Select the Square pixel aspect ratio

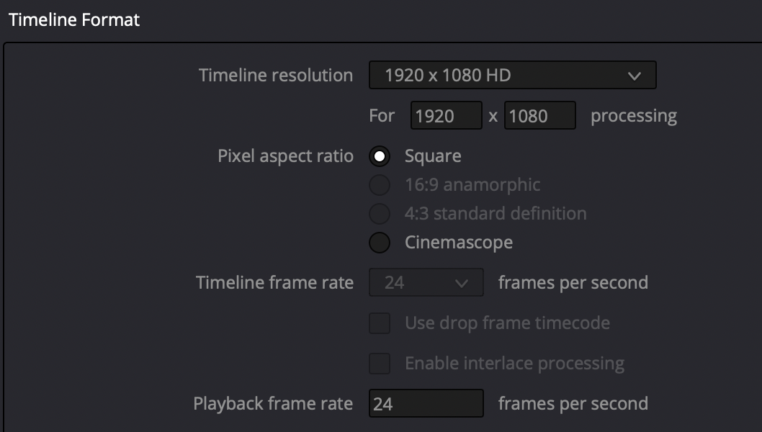click(x=380, y=156)
